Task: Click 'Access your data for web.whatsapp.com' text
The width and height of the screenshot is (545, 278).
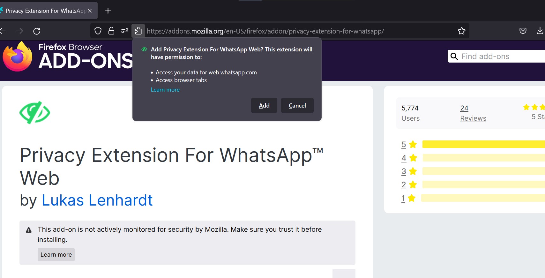Action: (206, 72)
